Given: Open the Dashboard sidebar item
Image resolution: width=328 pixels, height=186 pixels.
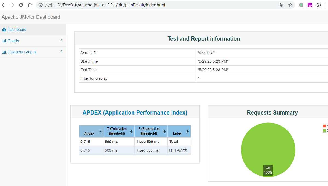Looking at the screenshot, I should (x=33, y=30).
